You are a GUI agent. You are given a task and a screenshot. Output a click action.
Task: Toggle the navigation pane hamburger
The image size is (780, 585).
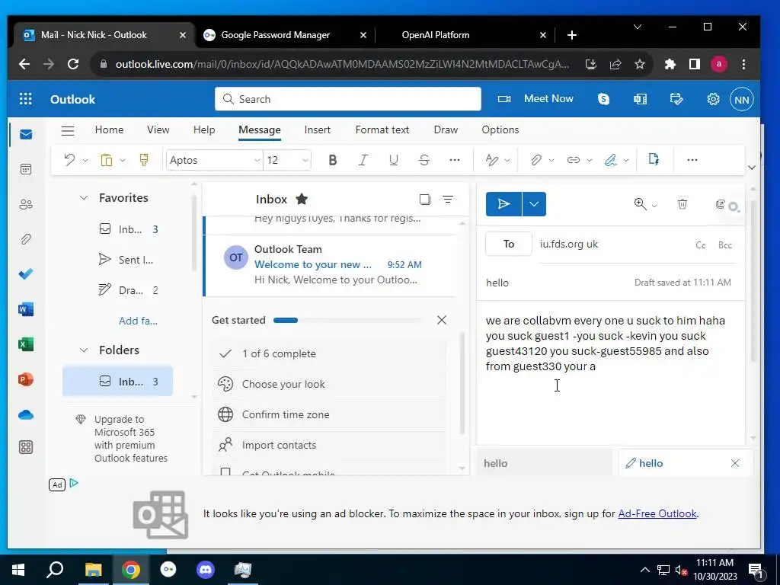68,131
